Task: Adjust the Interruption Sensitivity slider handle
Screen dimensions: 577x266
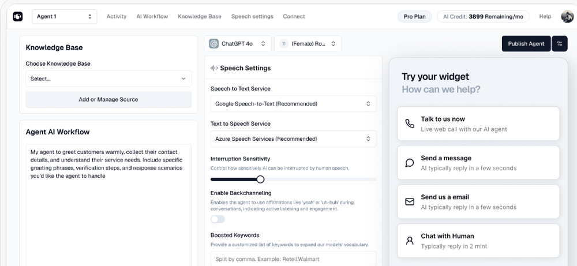Action: (x=260, y=179)
